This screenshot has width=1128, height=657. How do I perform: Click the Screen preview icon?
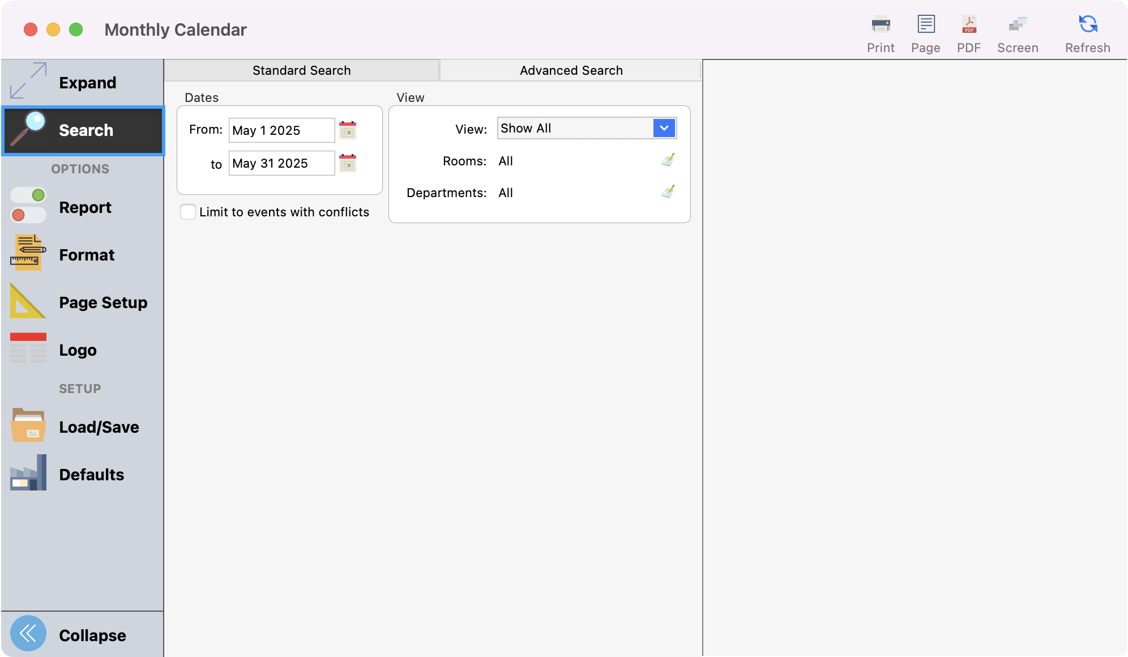1018,25
